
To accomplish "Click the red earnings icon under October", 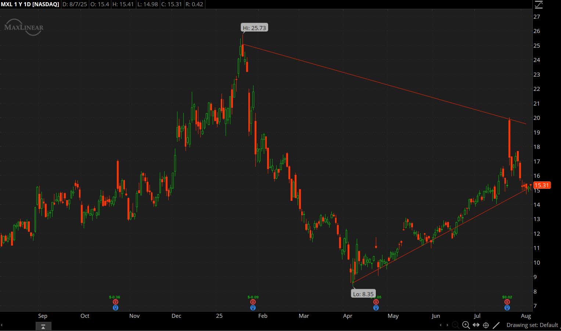I will tap(115, 301).
